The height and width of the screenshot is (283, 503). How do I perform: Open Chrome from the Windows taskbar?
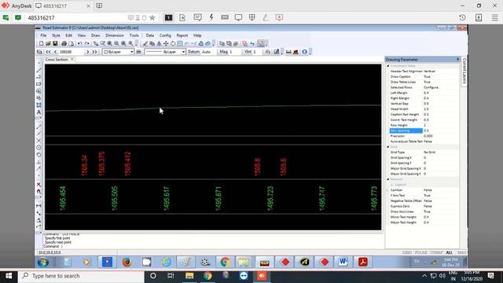tap(207, 276)
